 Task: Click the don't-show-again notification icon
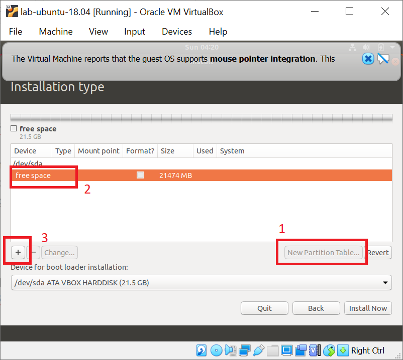(383, 59)
